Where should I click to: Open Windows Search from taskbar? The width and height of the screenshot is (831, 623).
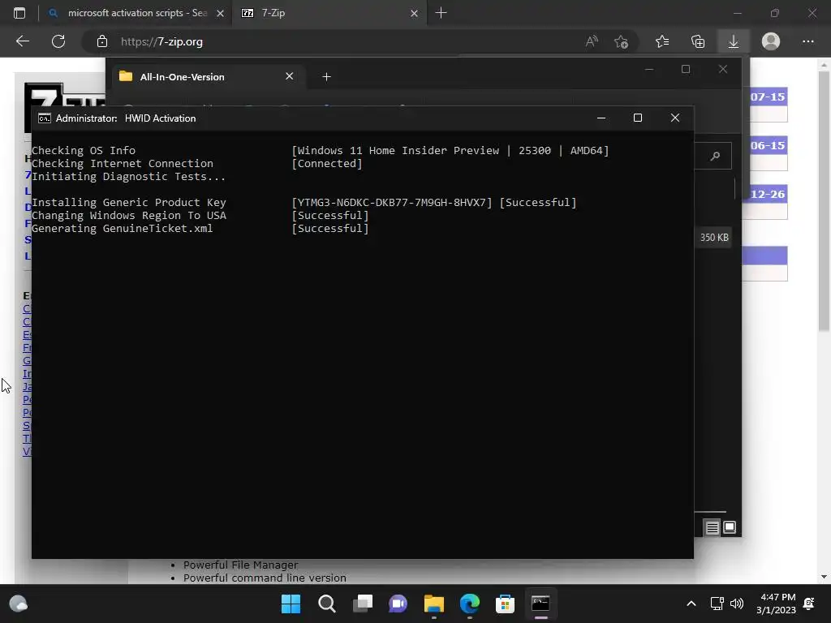tap(326, 604)
